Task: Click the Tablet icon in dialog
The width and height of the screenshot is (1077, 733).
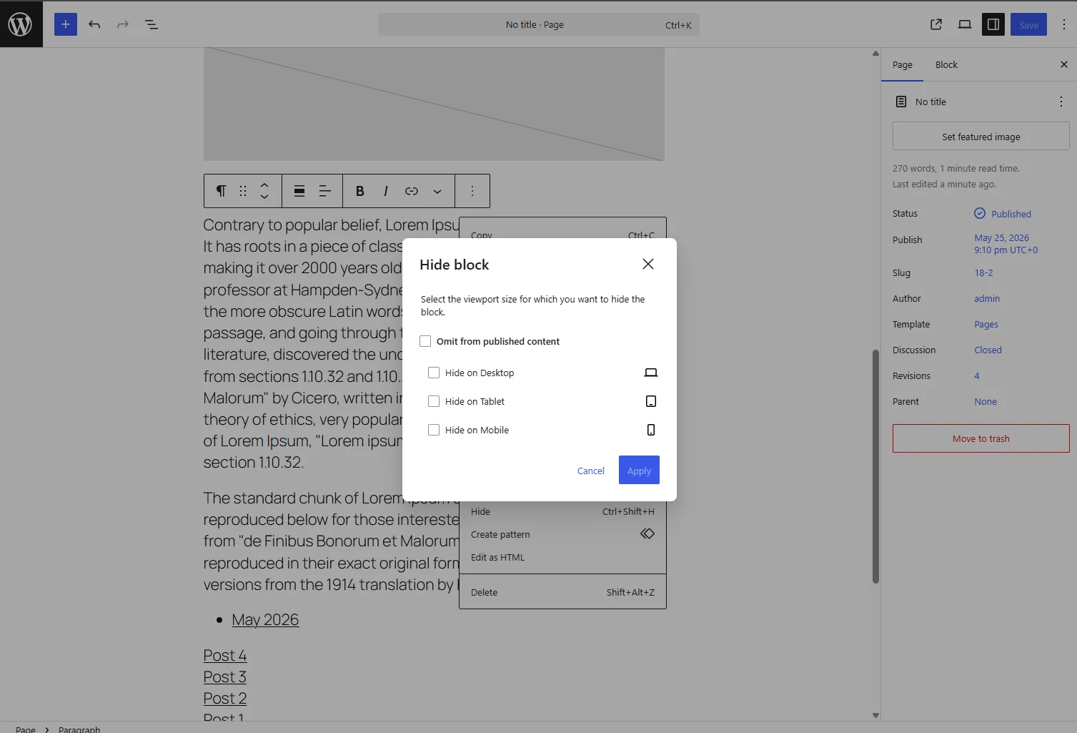Action: (x=651, y=401)
